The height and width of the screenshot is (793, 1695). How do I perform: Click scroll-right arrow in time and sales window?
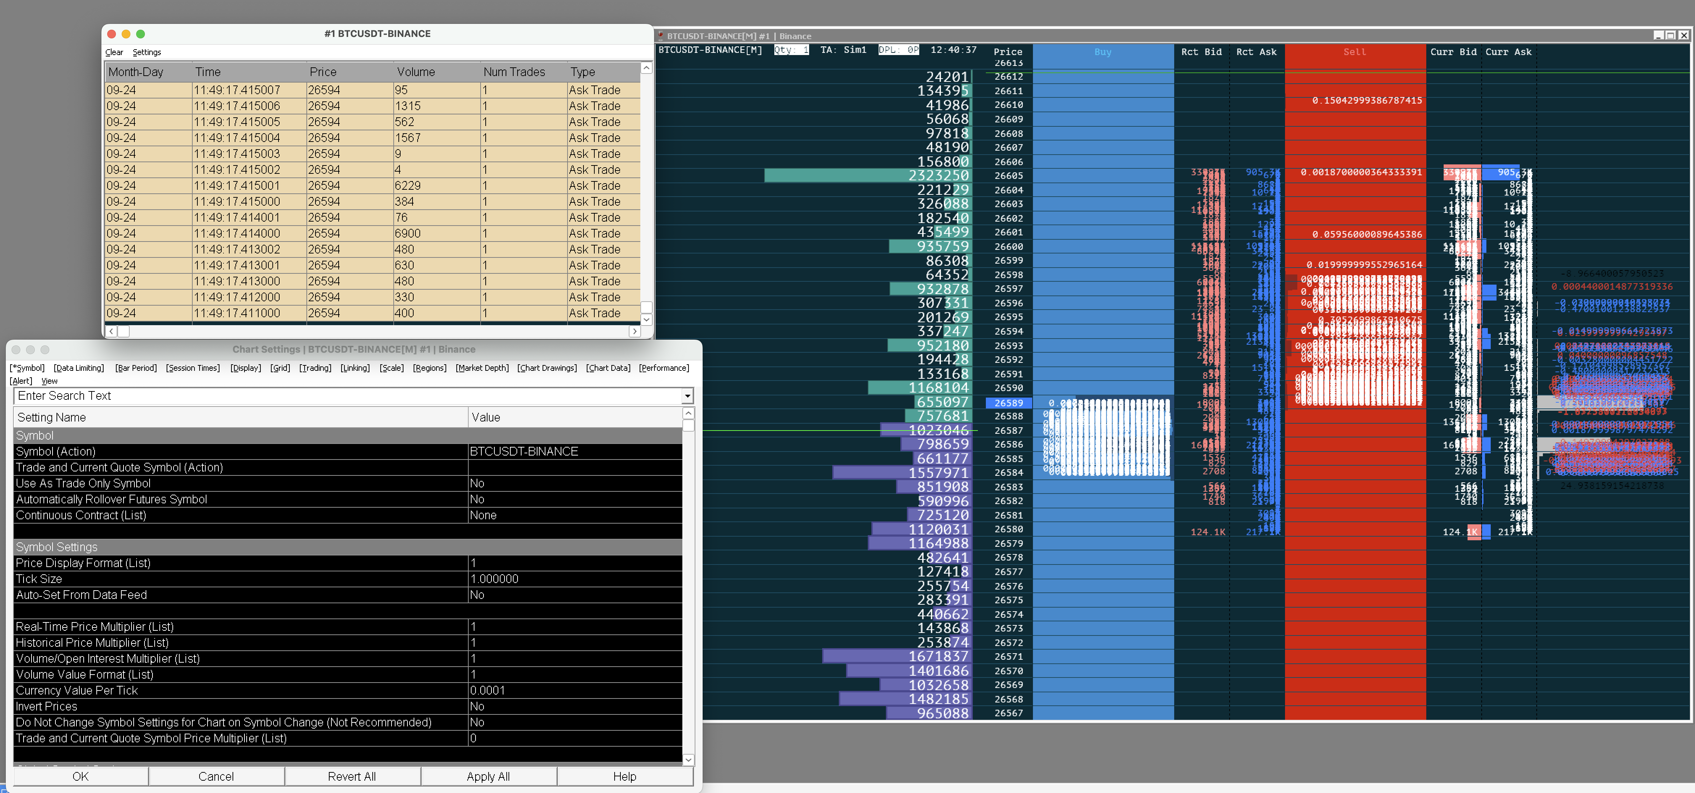coord(634,332)
